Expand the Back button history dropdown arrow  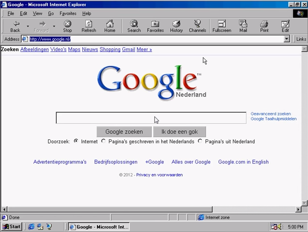pos(28,26)
